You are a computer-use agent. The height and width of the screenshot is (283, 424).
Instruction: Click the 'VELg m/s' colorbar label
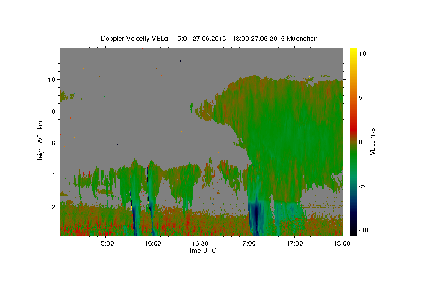click(372, 141)
